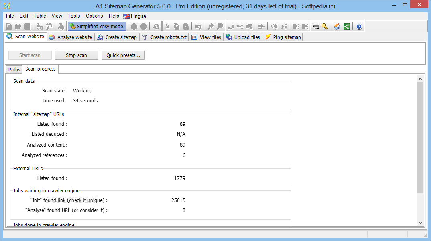Screen dimensions: 431x241
Task: Click the Analyzed references value 6
Action: click(184, 155)
